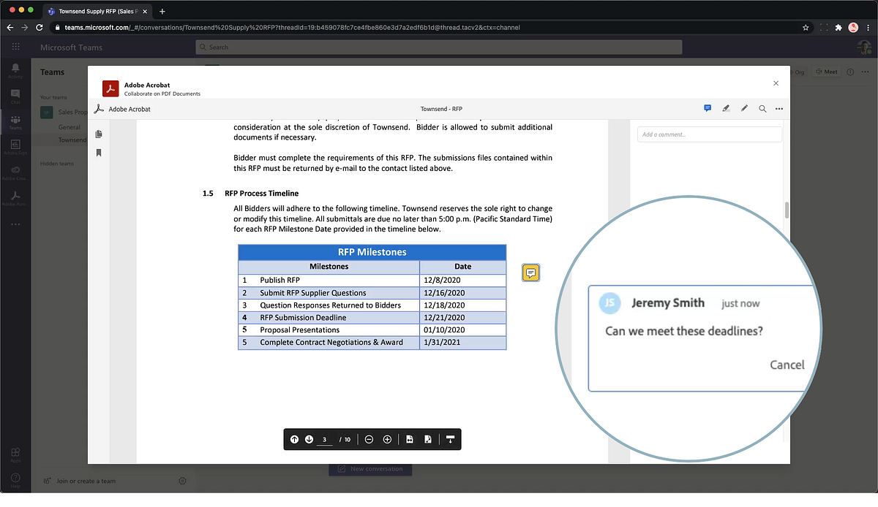
Task: Open the Teams profile avatar
Action: tap(864, 47)
